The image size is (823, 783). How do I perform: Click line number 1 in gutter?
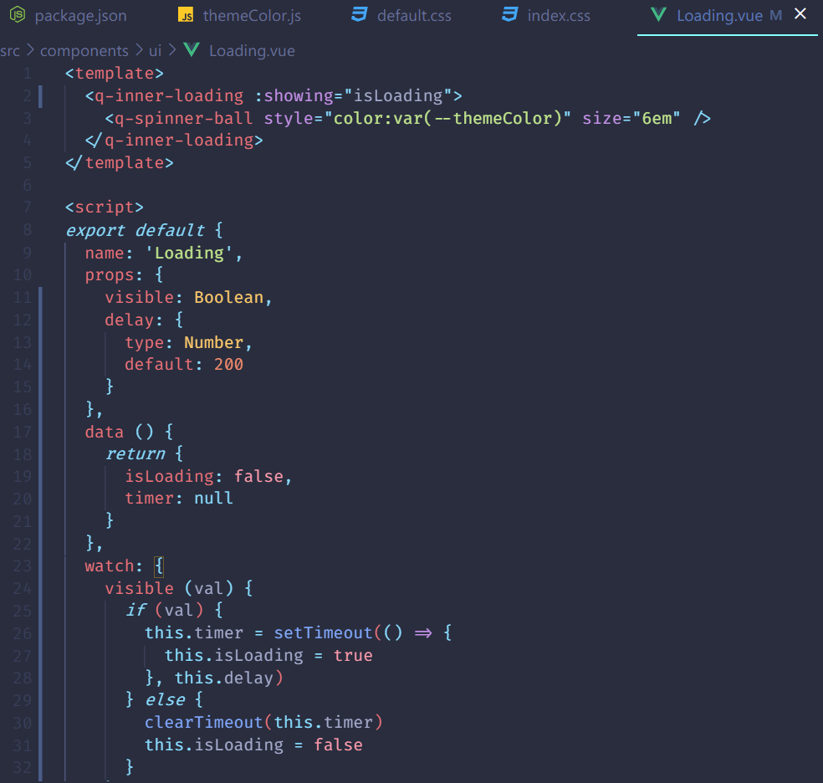coord(27,74)
